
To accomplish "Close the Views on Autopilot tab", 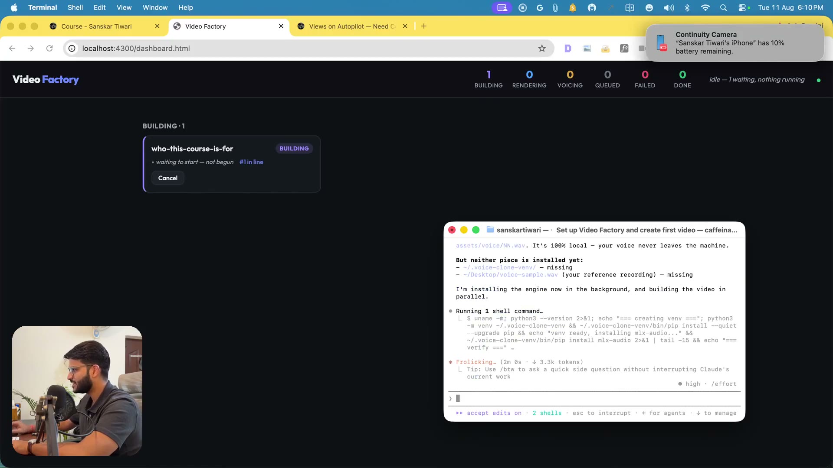I will [x=405, y=26].
